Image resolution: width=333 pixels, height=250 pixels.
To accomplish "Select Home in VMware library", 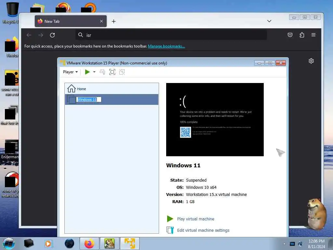I will [112, 89].
